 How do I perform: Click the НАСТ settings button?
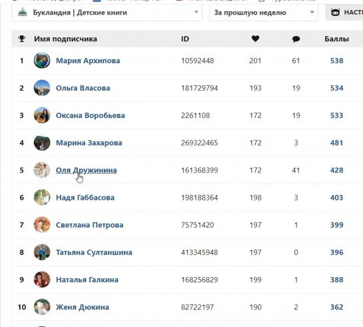click(x=344, y=12)
